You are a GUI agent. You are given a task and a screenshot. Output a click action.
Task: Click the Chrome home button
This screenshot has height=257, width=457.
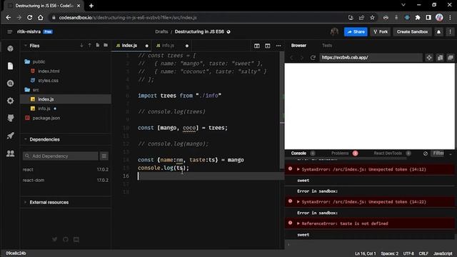click(41, 17)
